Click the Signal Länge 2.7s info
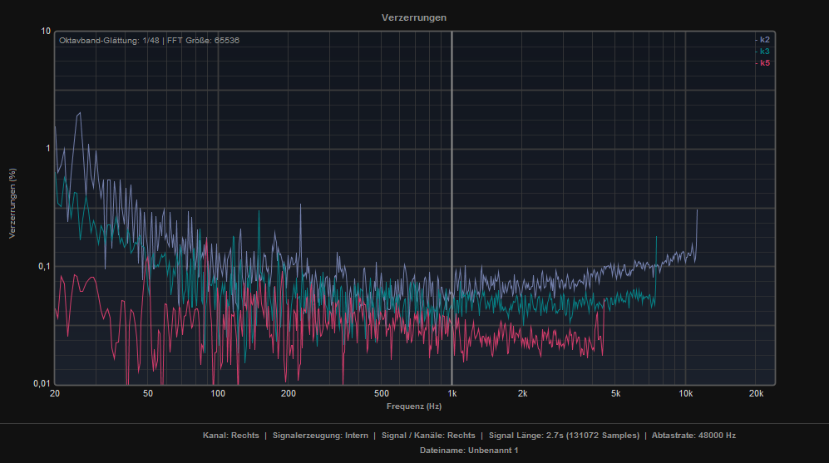Image resolution: width=829 pixels, height=463 pixels. point(564,436)
